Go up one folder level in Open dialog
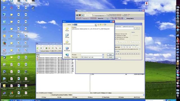 tap(101, 25)
